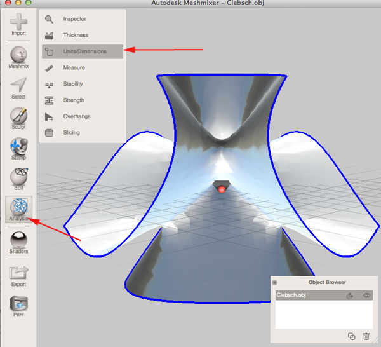Viewport: 381px width, 347px height.
Task: Open the Shaders panel
Action: (x=18, y=242)
